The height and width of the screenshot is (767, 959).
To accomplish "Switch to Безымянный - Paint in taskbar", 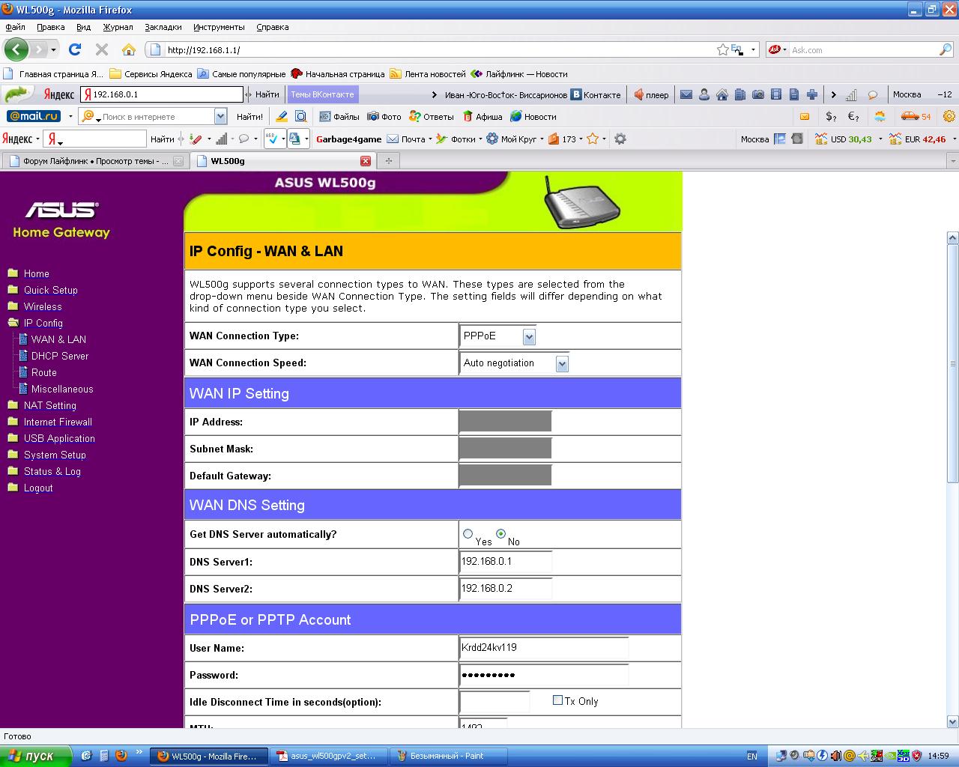I will (x=448, y=756).
